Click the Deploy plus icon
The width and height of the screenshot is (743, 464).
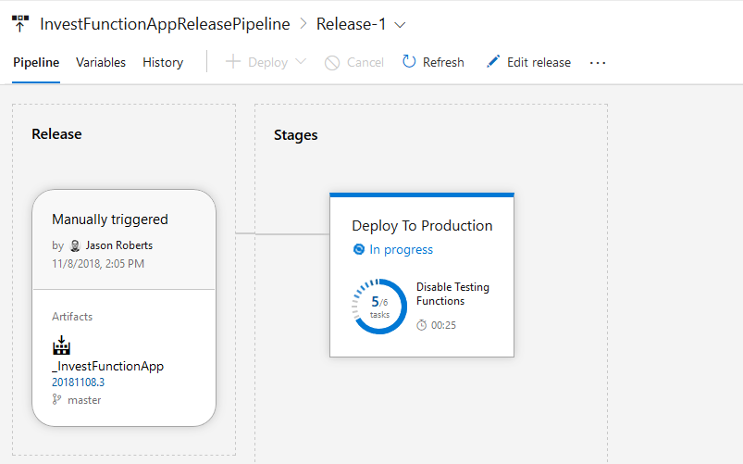(x=232, y=62)
